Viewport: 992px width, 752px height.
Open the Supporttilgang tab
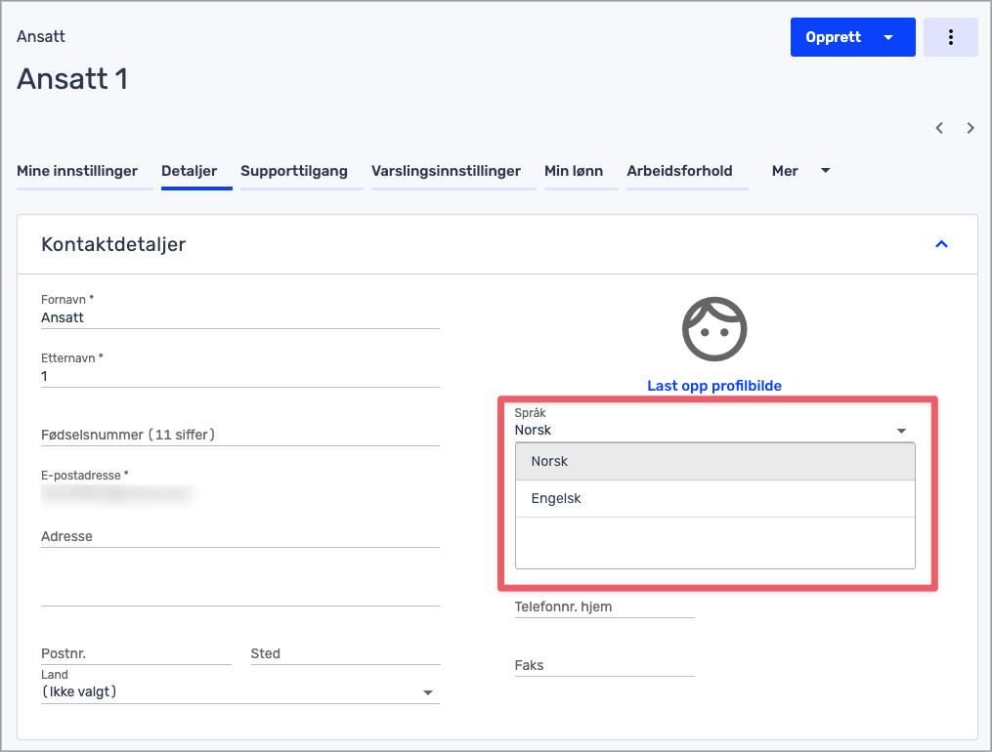294,171
